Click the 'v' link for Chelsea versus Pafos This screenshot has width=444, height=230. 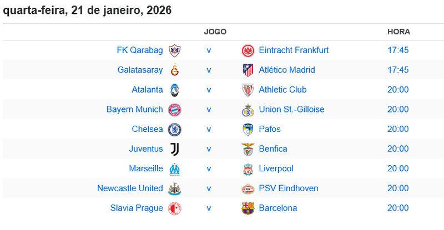click(x=209, y=130)
